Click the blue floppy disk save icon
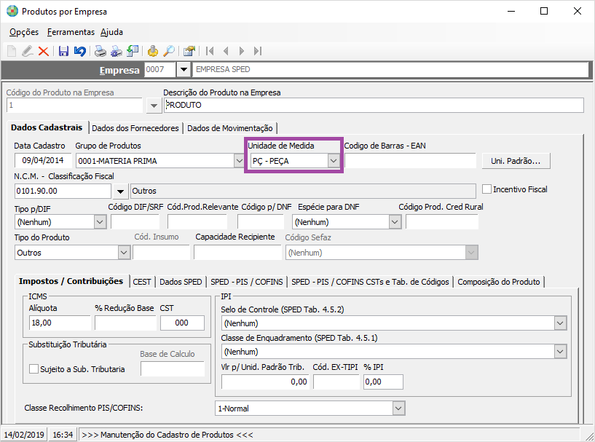 tap(63, 51)
